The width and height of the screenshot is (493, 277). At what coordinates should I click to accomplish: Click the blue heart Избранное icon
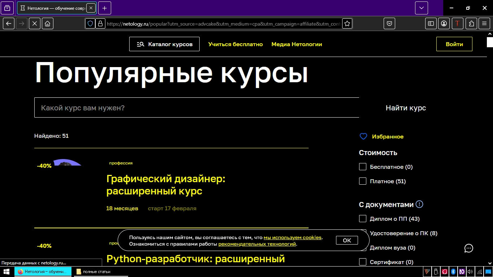[x=363, y=136]
